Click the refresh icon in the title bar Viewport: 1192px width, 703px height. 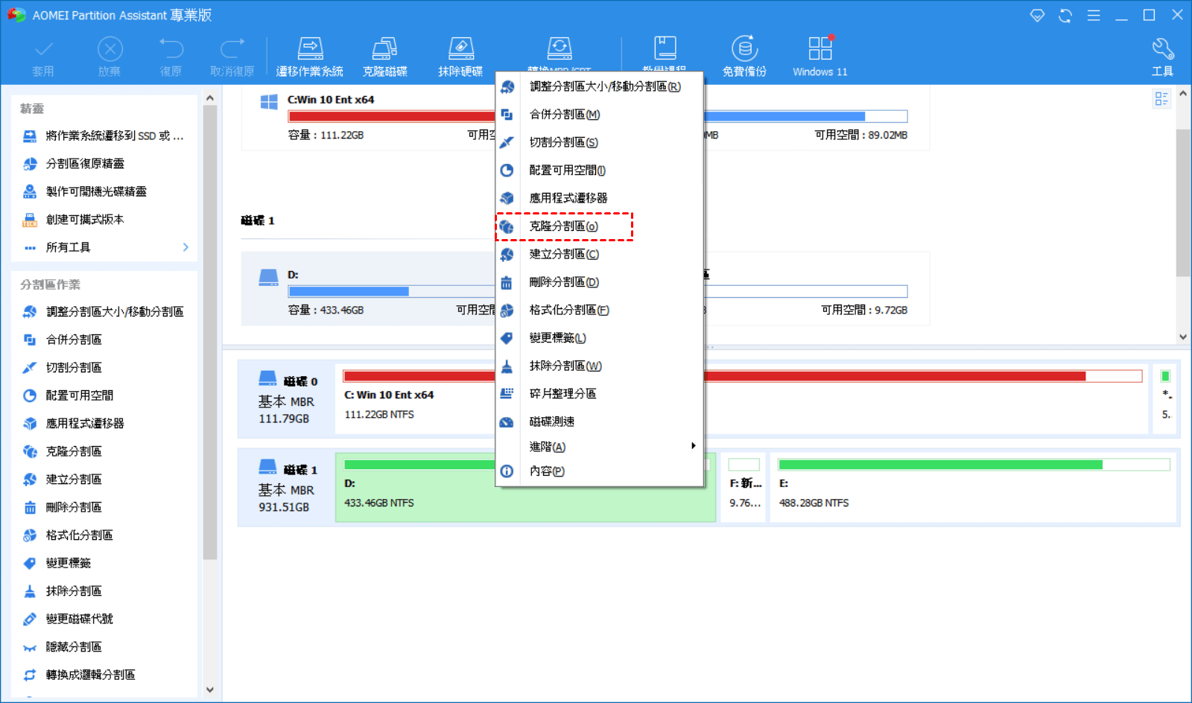pyautogui.click(x=1065, y=16)
